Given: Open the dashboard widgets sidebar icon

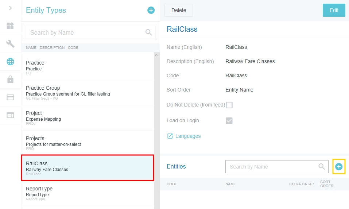Looking at the screenshot, I should click(10, 26).
